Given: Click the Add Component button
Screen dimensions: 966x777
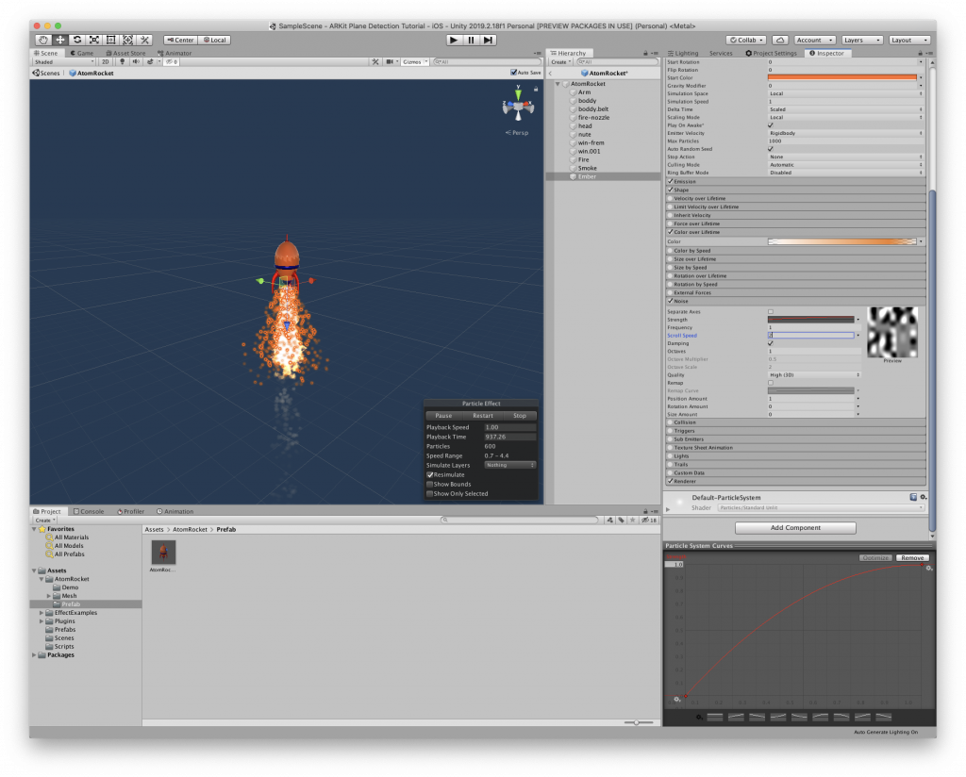Looking at the screenshot, I should pyautogui.click(x=795, y=528).
